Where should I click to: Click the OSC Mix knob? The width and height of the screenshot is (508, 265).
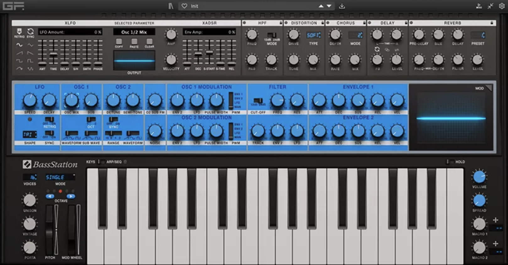coord(72,100)
